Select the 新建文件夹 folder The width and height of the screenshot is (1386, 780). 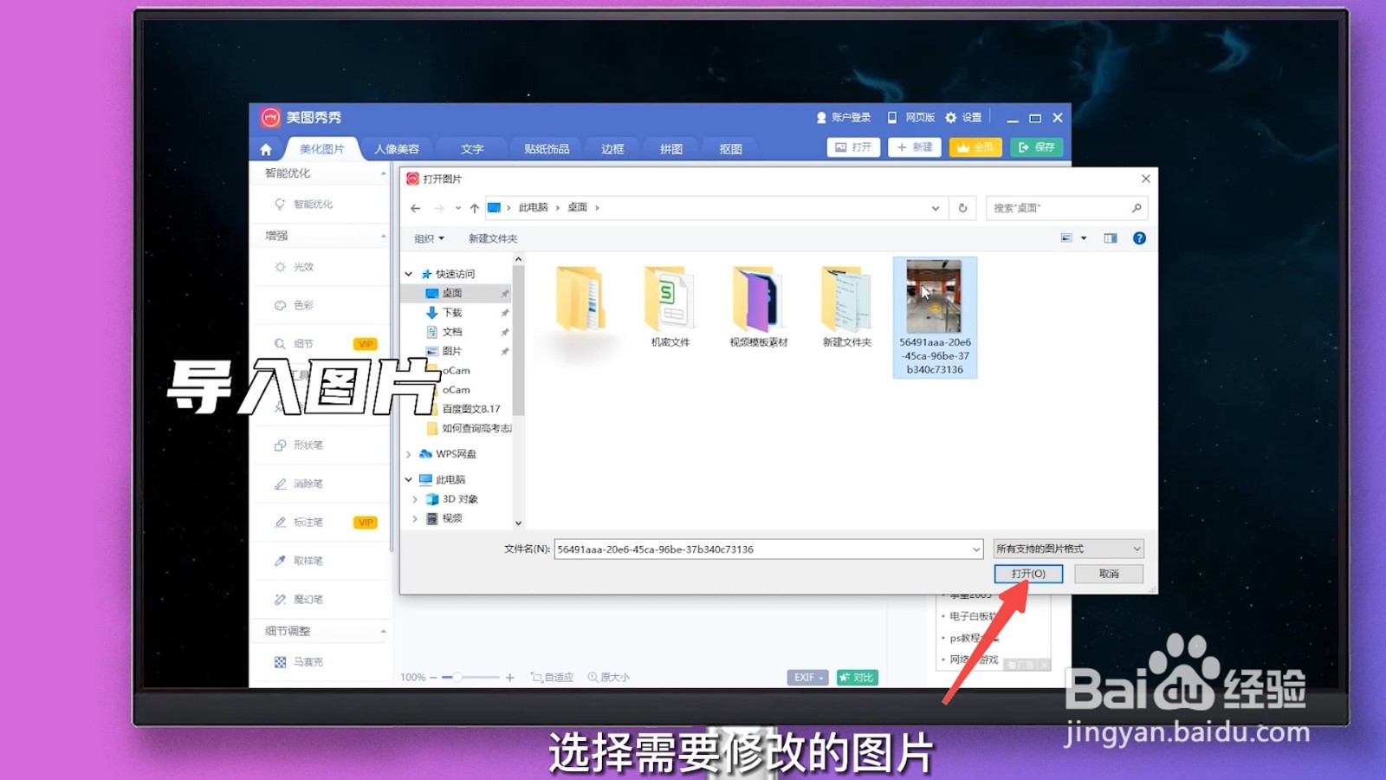pyautogui.click(x=847, y=307)
